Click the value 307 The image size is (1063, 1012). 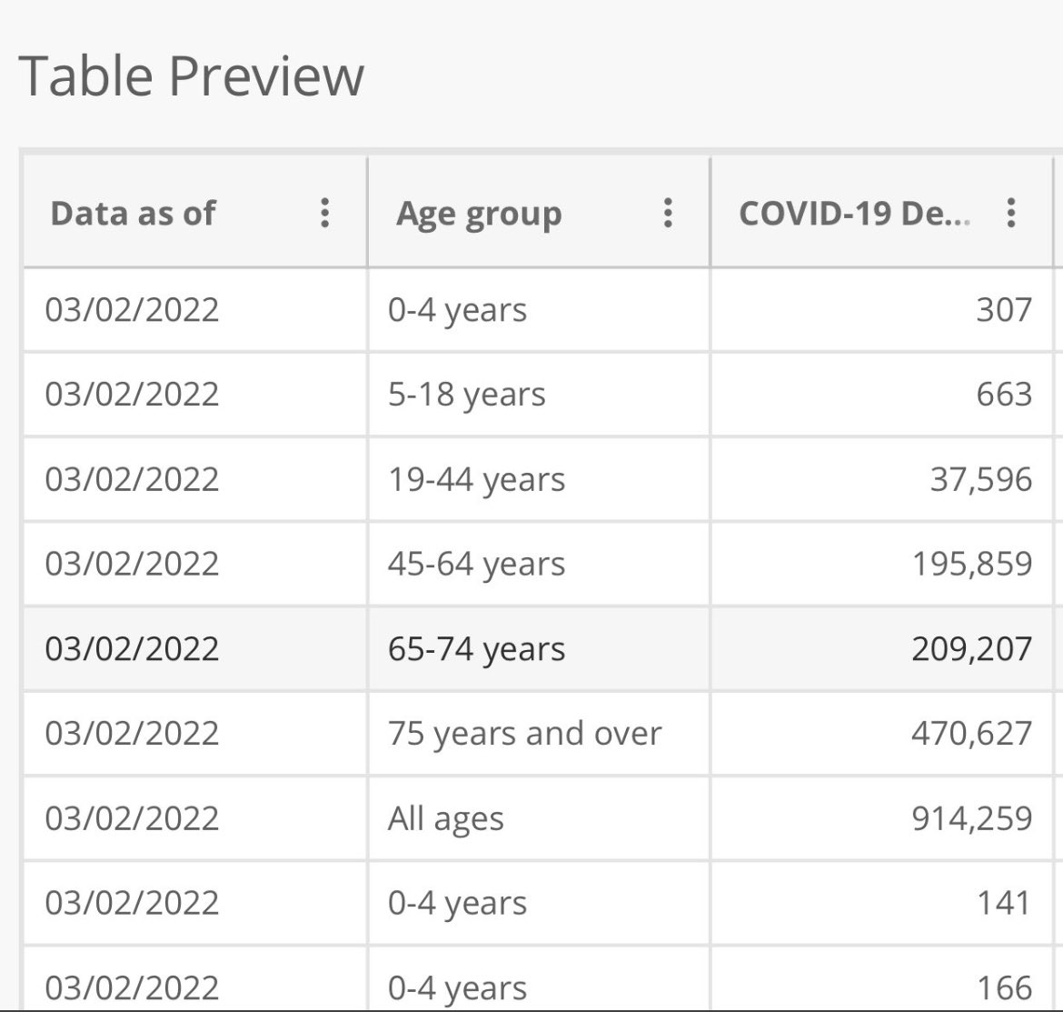[x=1004, y=310]
